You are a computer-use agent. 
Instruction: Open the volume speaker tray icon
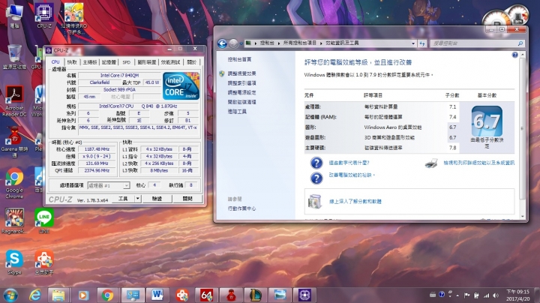pyautogui.click(x=496, y=295)
